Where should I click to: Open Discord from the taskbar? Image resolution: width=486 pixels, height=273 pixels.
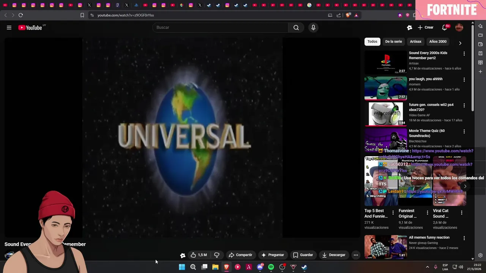260,267
